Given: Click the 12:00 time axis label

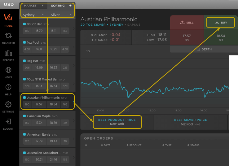Looking at the screenshot, I should (x=152, y=110).
